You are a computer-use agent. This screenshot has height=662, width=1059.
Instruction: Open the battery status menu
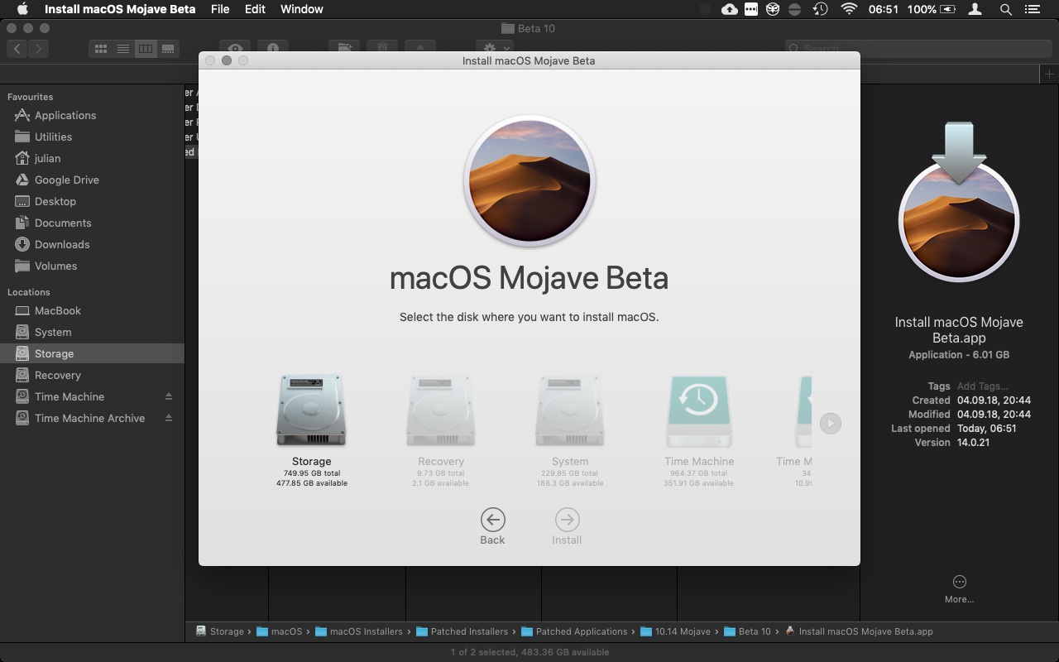(932, 9)
